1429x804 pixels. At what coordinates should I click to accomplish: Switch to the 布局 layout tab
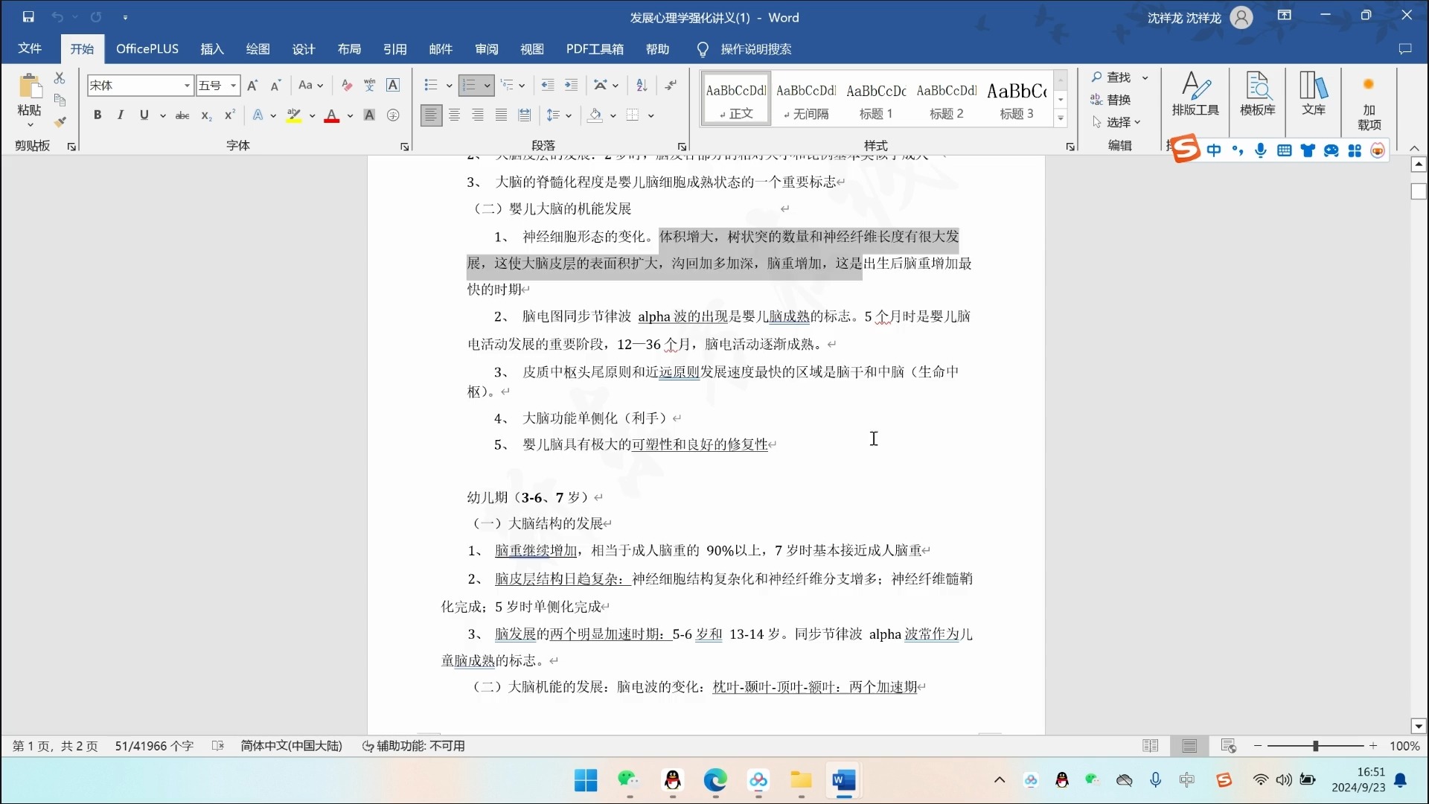349,49
